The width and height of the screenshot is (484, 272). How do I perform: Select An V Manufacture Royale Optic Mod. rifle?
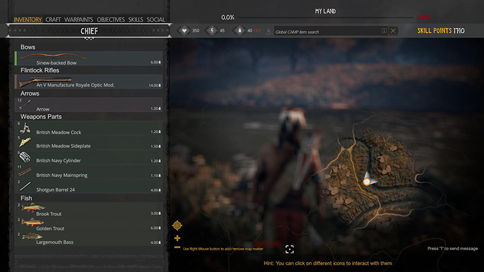tap(89, 82)
